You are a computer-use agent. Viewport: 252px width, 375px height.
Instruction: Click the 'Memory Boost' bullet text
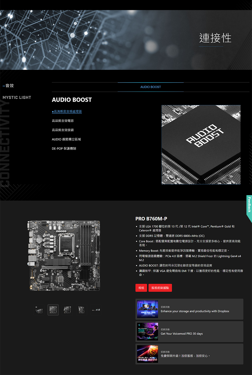184,251
